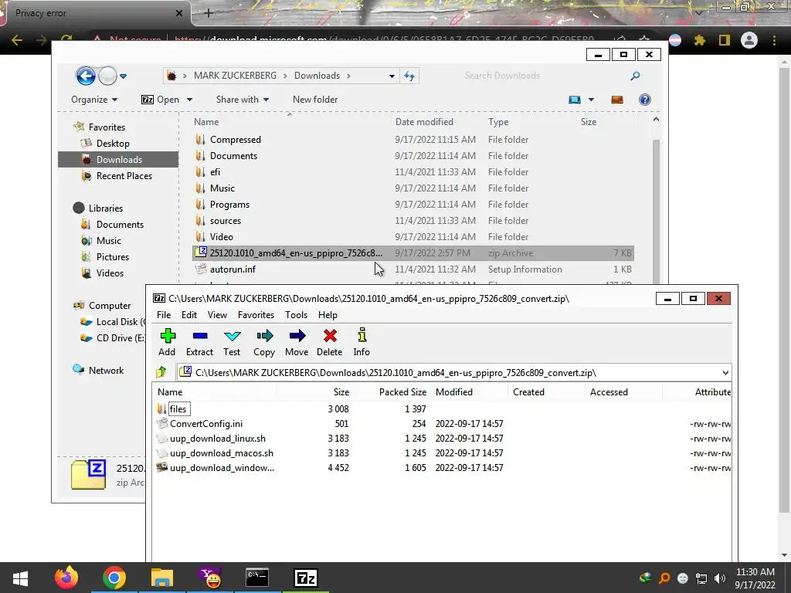
Task: Click the Copy icon in 7-Zip toolbar
Action: pyautogui.click(x=264, y=342)
